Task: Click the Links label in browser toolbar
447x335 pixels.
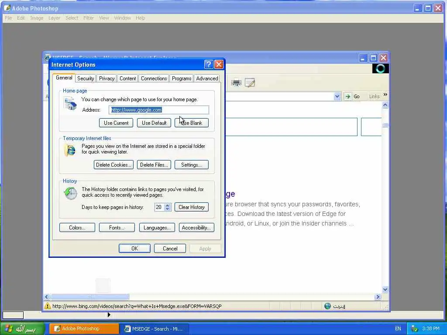Action: (374, 96)
